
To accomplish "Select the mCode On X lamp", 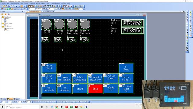I will click(x=46, y=24).
